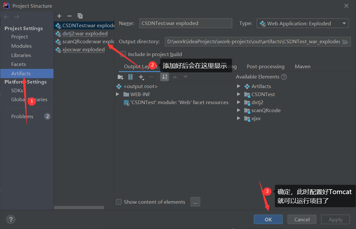Viewport: 356px width, 229px height.
Task: Open the IntelliJ window icon in the title bar
Action: tap(6, 6)
